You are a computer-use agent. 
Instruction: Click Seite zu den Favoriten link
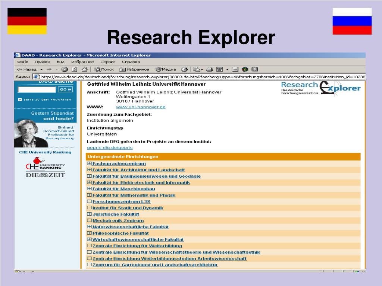click(45, 100)
